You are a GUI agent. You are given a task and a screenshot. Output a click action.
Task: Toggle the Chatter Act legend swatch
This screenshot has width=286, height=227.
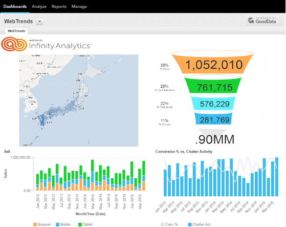tap(190, 224)
